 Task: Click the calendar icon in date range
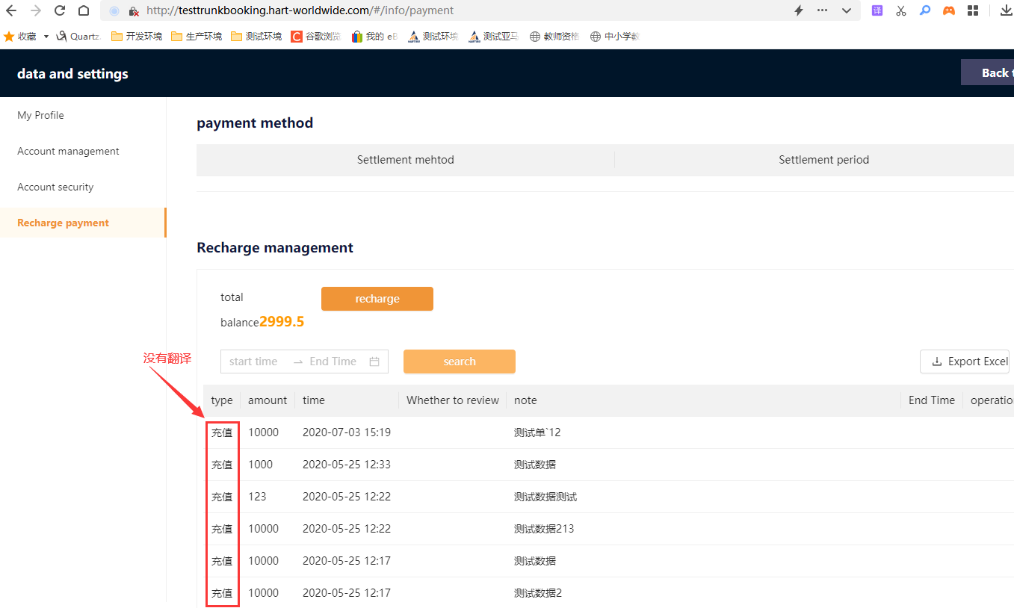(374, 362)
